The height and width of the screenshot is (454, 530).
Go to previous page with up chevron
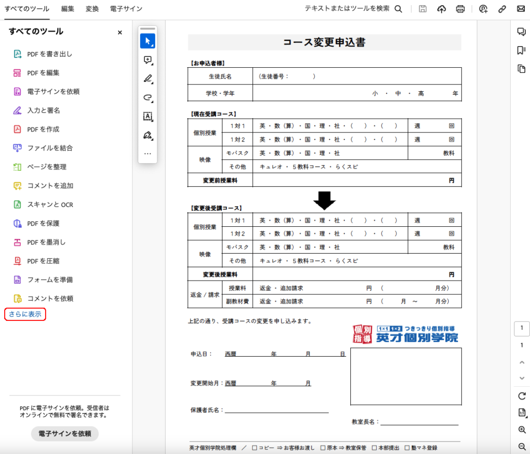click(x=521, y=362)
